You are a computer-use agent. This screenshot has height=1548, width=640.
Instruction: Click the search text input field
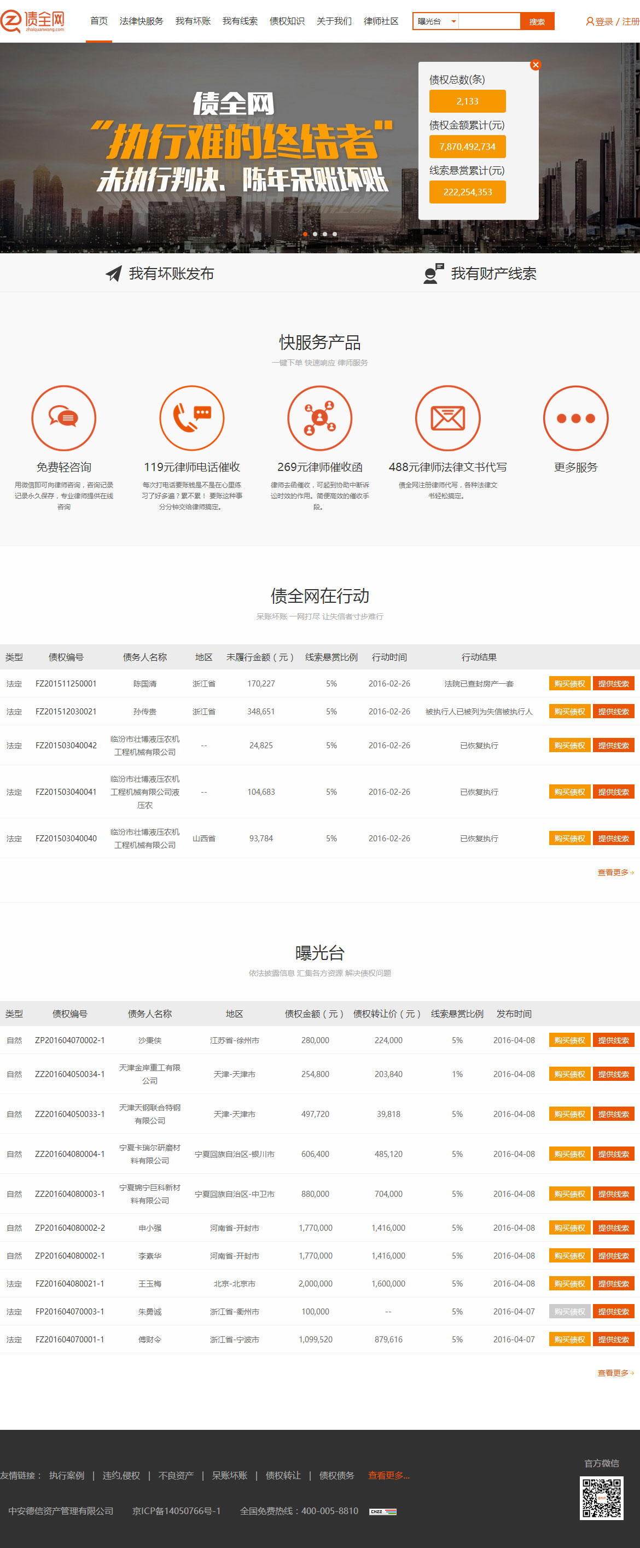tap(489, 22)
